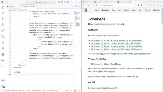The width and height of the screenshot is (163, 92).
Task: Open the Extensions view
Action: pyautogui.click(x=3, y=31)
